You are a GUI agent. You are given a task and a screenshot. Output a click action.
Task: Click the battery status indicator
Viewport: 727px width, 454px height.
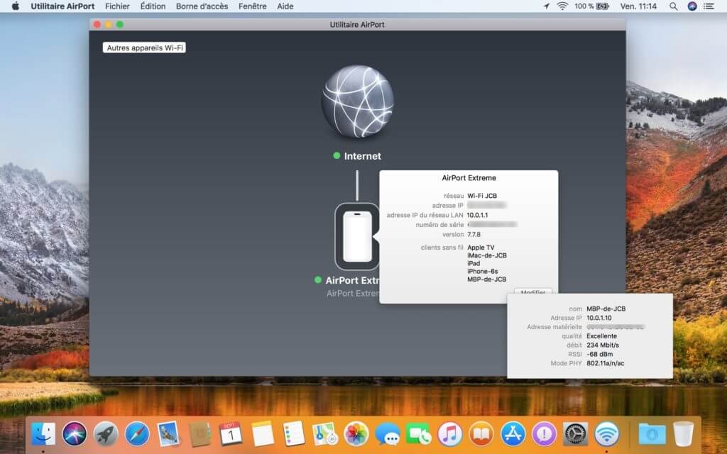tap(591, 6)
